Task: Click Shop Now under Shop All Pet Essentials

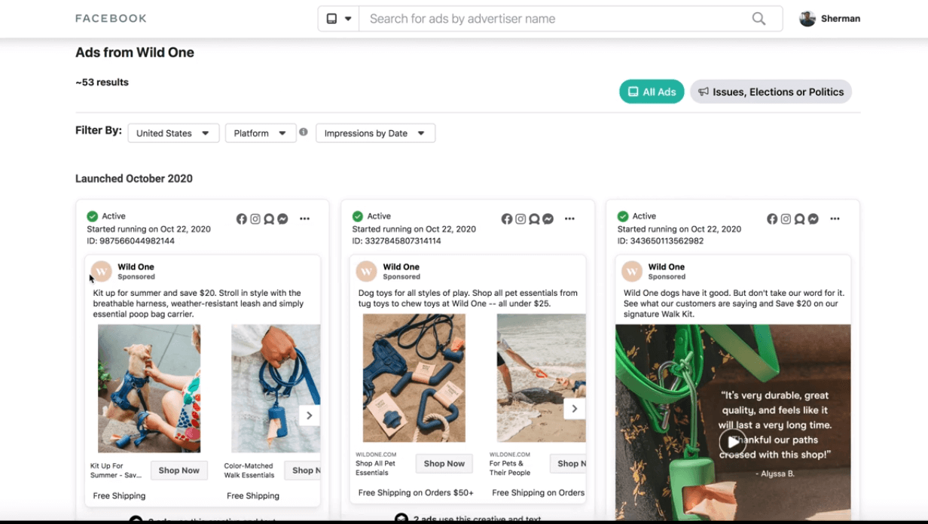Action: [x=444, y=464]
